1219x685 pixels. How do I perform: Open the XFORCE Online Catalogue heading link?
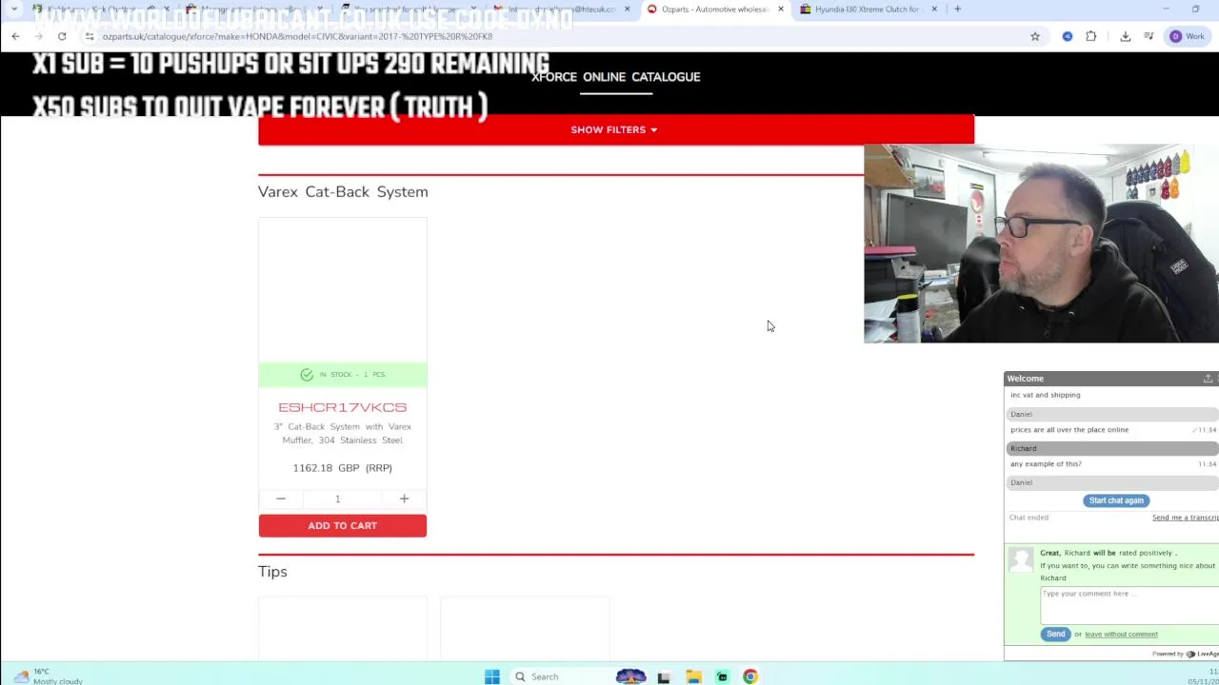[616, 77]
